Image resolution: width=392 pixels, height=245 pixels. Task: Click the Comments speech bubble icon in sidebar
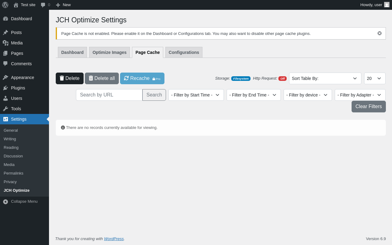tap(6, 64)
